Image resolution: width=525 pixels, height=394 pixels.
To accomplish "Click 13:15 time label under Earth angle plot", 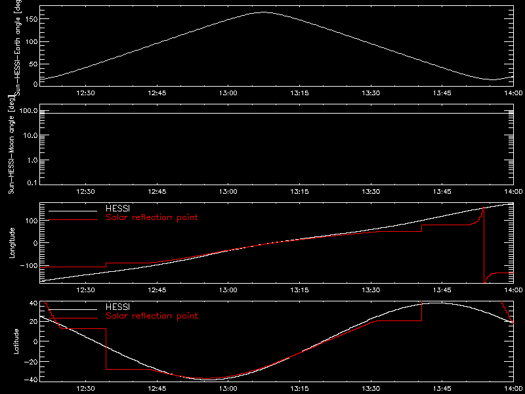I will 300,93.
